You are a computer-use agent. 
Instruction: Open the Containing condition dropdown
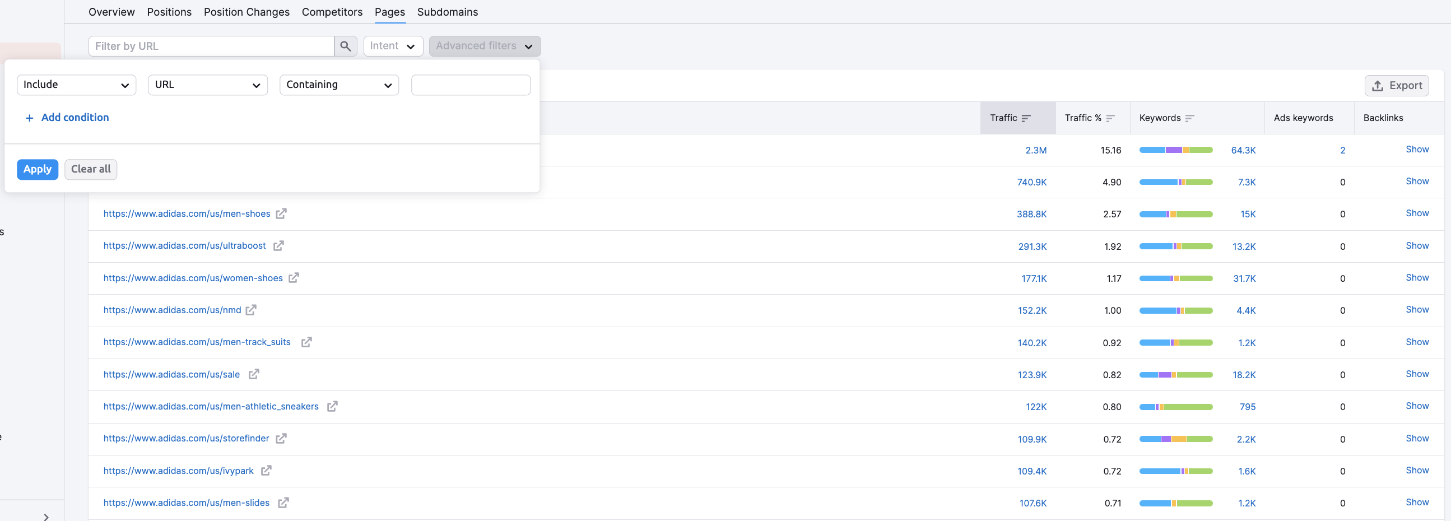tap(339, 85)
